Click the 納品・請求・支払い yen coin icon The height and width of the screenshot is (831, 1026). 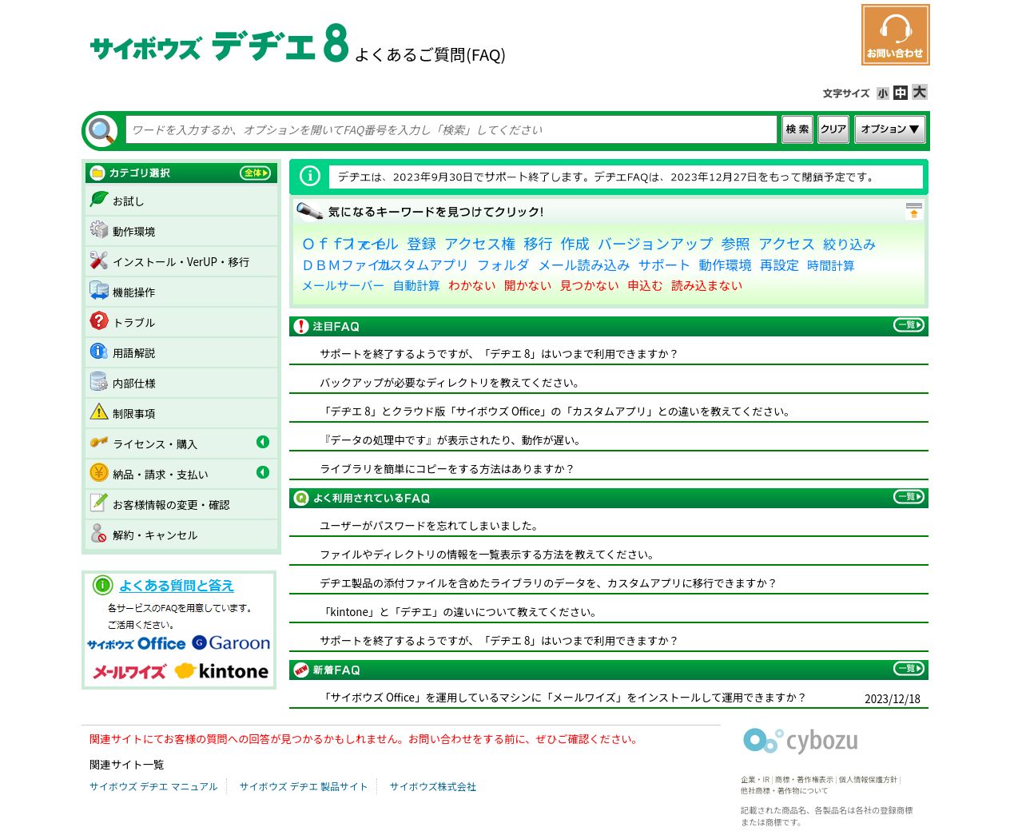coord(99,473)
